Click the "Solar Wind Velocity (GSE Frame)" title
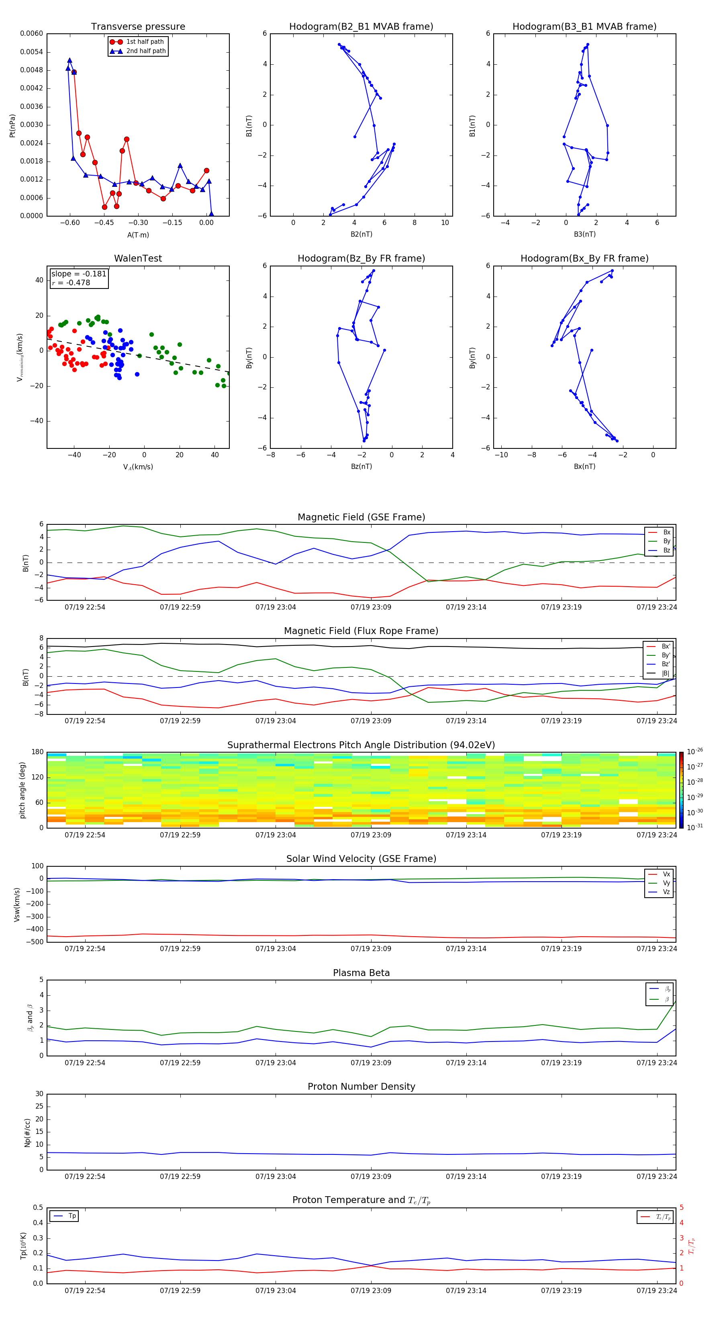The image size is (723, 1326). click(x=361, y=859)
